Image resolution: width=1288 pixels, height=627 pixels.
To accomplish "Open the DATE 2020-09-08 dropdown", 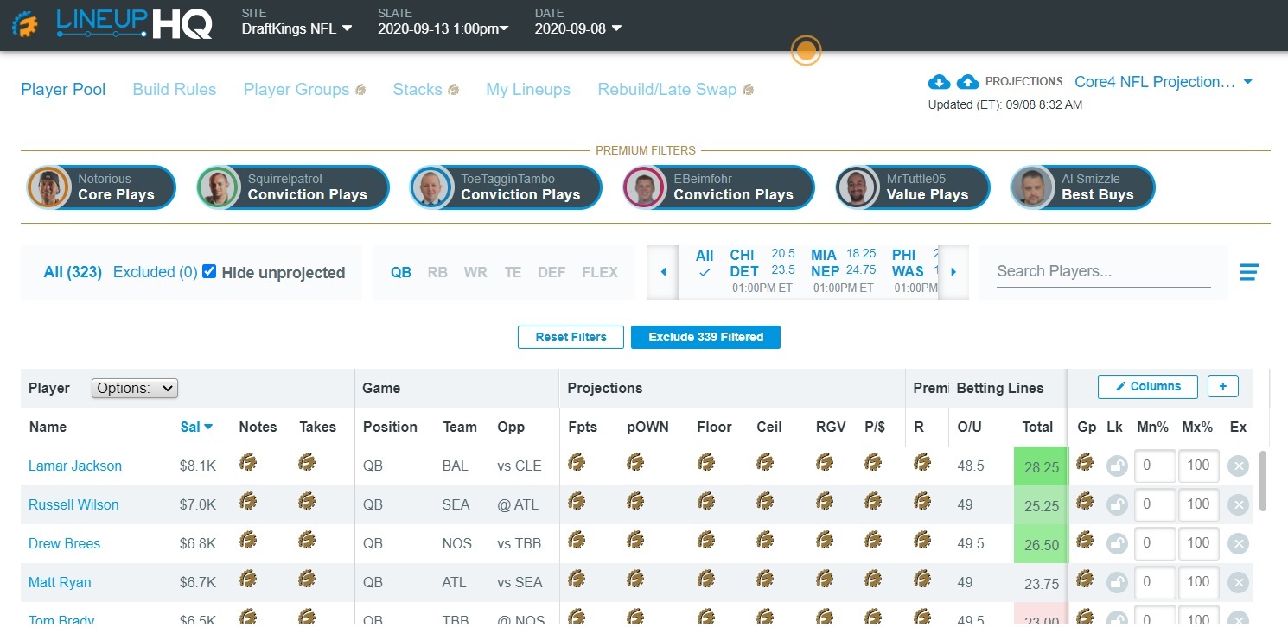I will click(578, 28).
